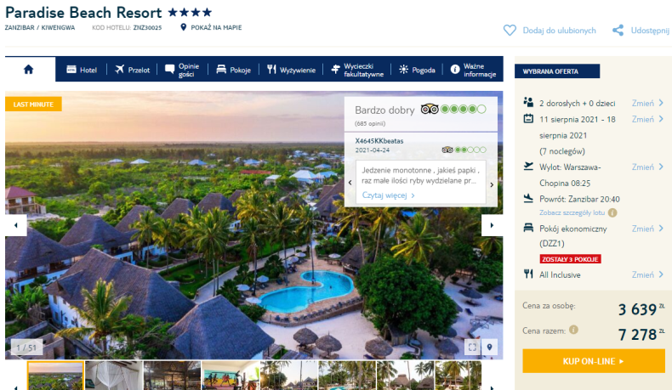Screen dimensions: 672x390
Task: Show next photo with right gallery arrow
Action: pos(492,225)
